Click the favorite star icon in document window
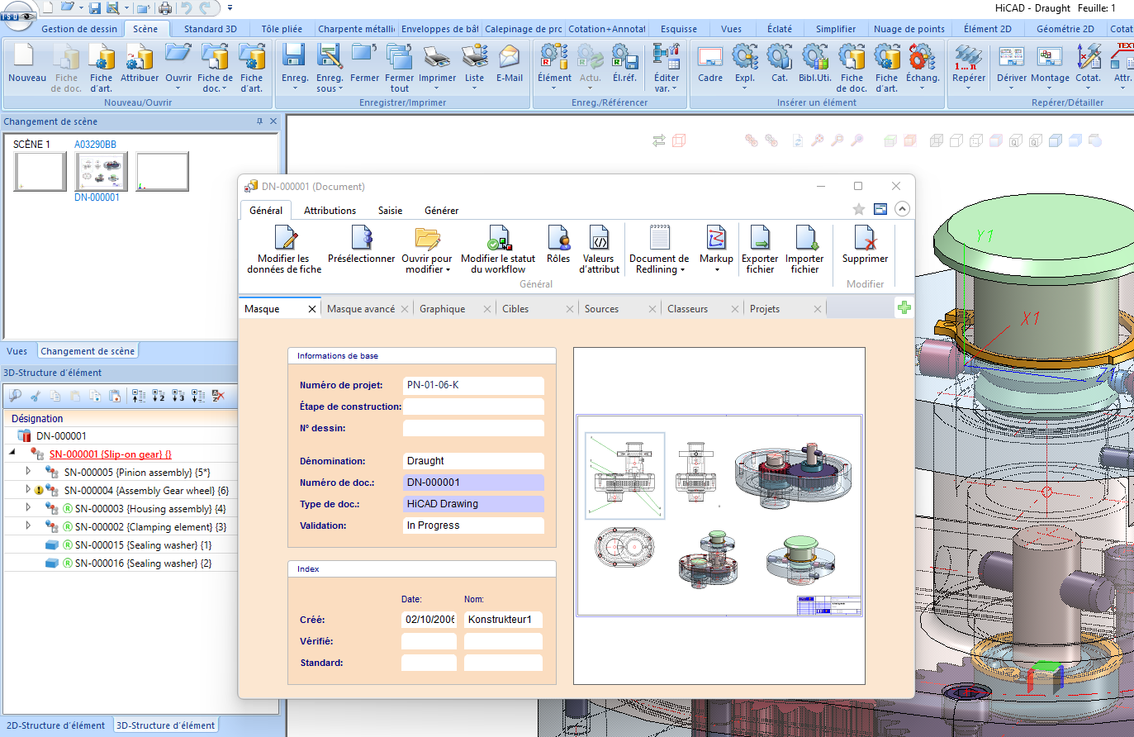Screen dimensions: 1134x737 pyautogui.click(x=859, y=209)
